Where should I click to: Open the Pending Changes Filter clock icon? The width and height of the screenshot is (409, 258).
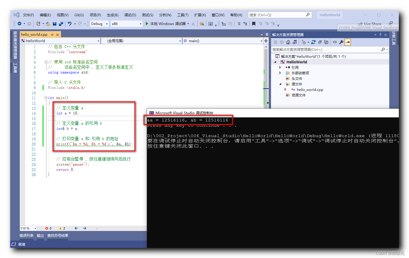tap(304, 42)
